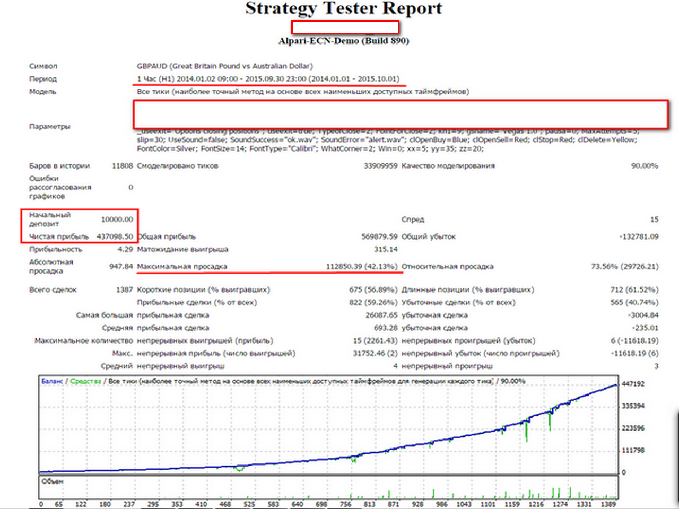Click the absolute drawdown value "947.84"
The width and height of the screenshot is (679, 509).
pyautogui.click(x=121, y=267)
